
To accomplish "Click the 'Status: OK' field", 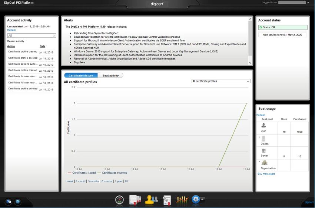I will click(x=283, y=27).
